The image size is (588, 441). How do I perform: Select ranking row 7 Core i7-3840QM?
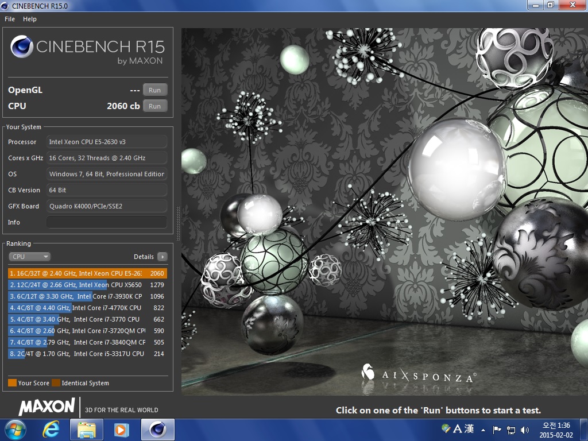pos(87,342)
